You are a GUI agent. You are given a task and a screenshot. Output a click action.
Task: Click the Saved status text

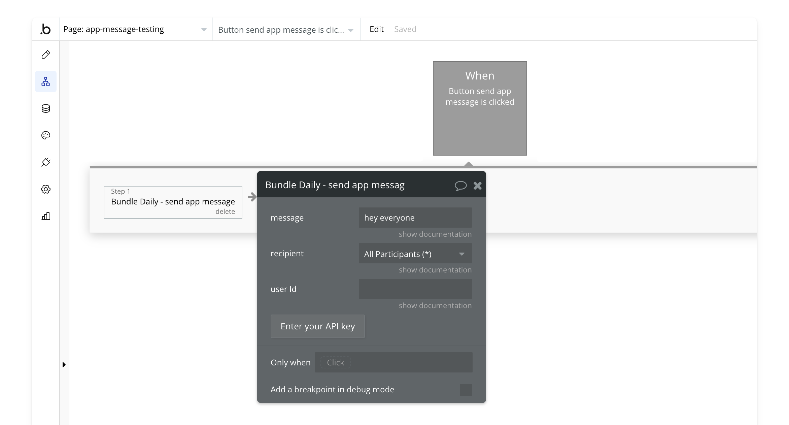pos(405,29)
